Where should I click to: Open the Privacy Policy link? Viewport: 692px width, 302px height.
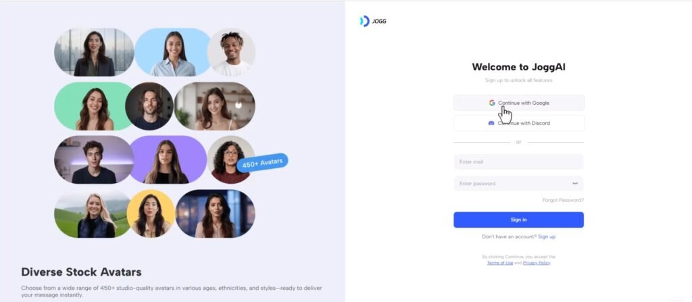[536, 263]
